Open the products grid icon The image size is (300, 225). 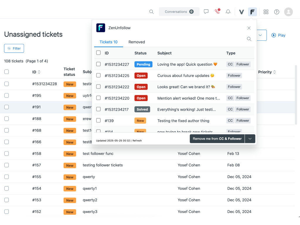[266, 12]
